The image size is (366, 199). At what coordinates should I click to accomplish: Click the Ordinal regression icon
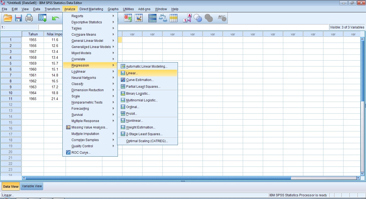[x=123, y=107]
